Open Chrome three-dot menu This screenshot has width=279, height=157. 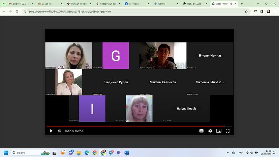coord(275,11)
